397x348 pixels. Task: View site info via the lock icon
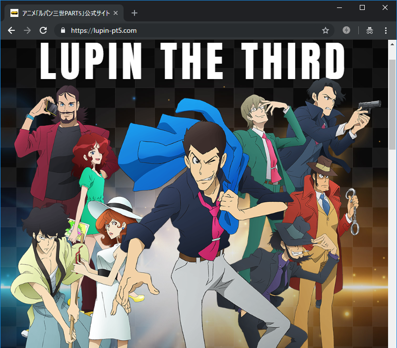click(63, 30)
